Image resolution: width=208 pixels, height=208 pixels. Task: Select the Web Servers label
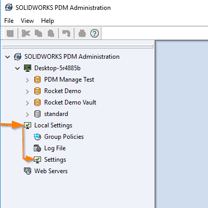tap(51, 171)
